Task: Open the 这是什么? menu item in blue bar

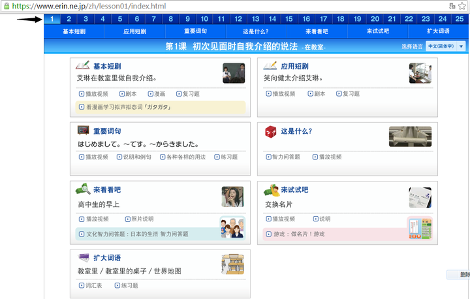Action: point(256,31)
